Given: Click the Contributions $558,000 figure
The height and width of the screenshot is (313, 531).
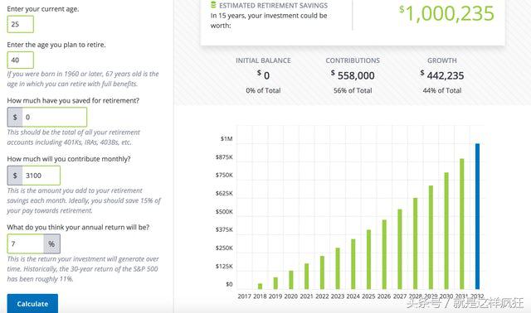Looking at the screenshot, I should (x=353, y=75).
